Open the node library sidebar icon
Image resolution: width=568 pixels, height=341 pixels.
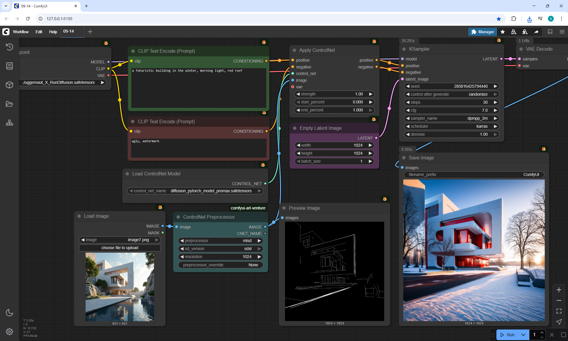point(9,66)
